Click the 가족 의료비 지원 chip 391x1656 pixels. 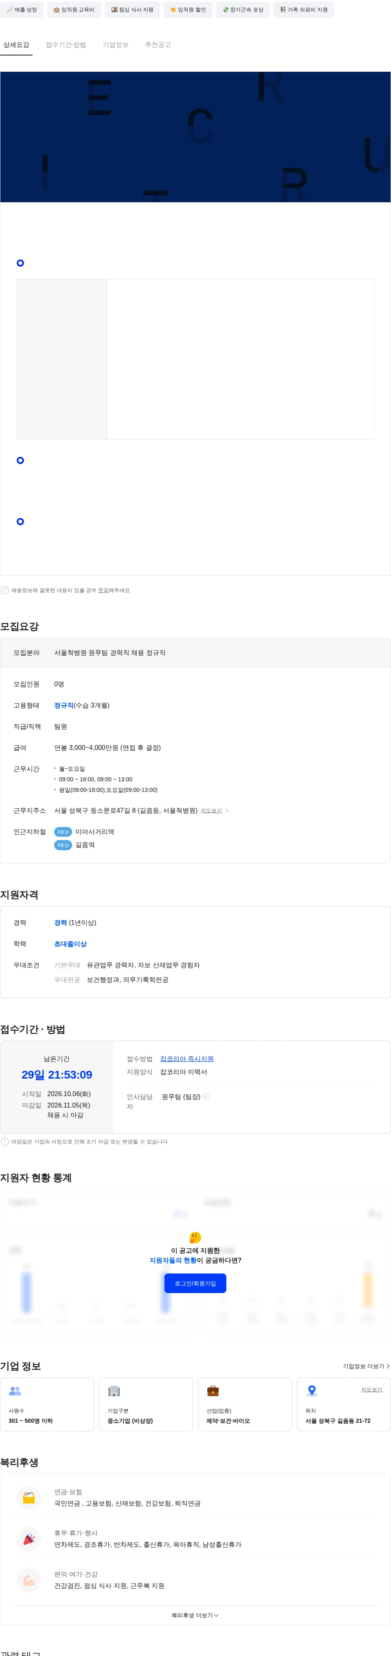(304, 10)
